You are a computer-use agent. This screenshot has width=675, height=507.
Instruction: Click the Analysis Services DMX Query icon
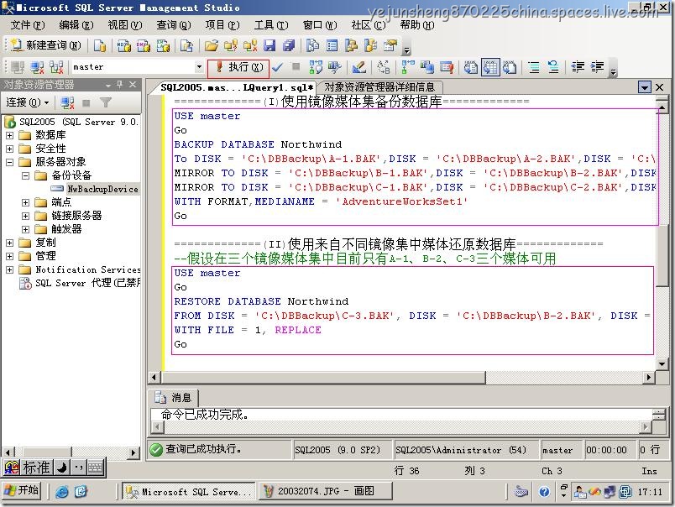(144, 45)
